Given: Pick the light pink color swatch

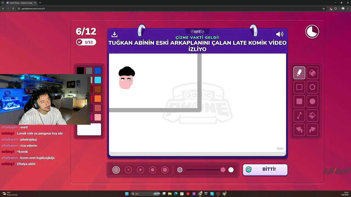Looking at the screenshot, I should click(x=98, y=117).
